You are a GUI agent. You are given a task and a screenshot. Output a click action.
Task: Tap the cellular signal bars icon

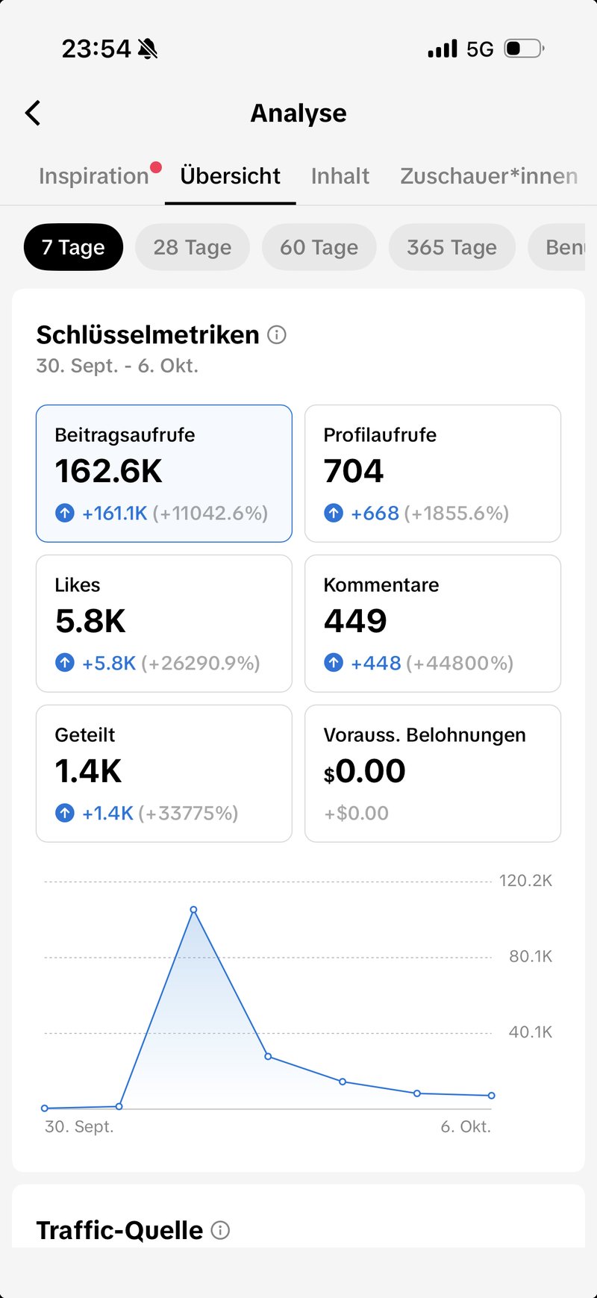coord(443,49)
